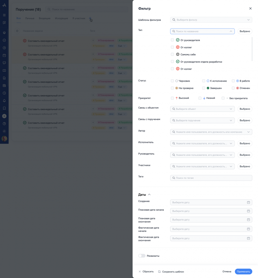Image resolution: width=258 pixels, height=278 pixels.
Task: Check the Черновик status checkbox
Action: pyautogui.click(x=172, y=81)
